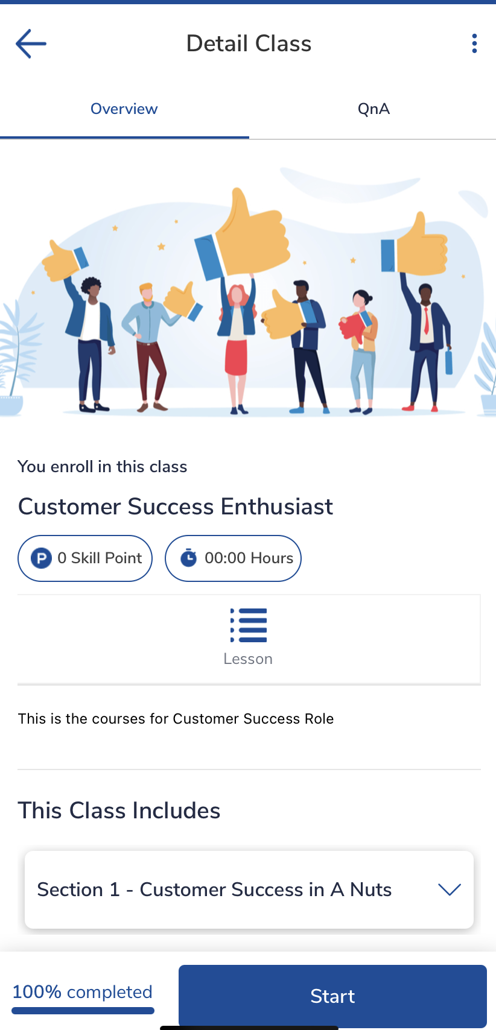Click the 100% completed progress bar

click(83, 1011)
